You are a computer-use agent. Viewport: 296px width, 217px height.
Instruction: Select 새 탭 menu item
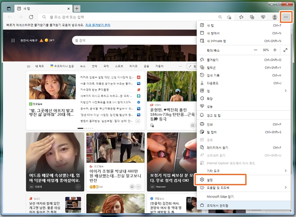pos(244,25)
